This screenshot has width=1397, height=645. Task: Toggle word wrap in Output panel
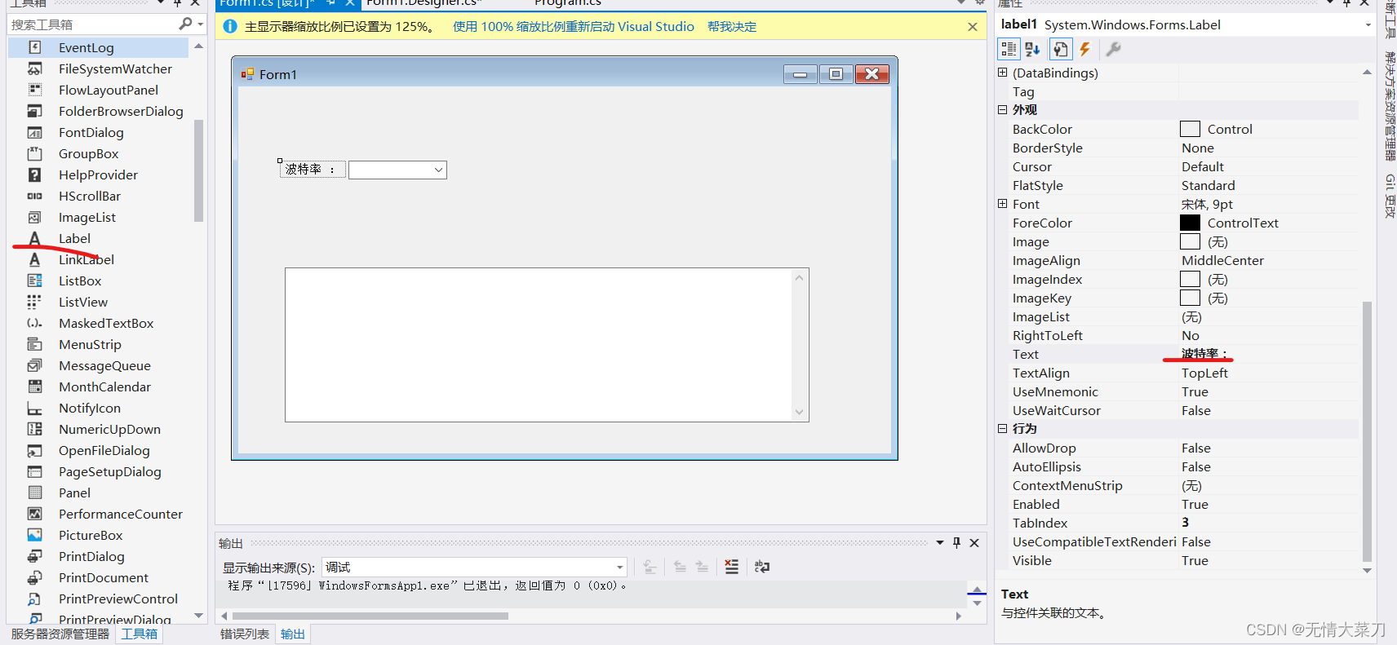coord(762,567)
